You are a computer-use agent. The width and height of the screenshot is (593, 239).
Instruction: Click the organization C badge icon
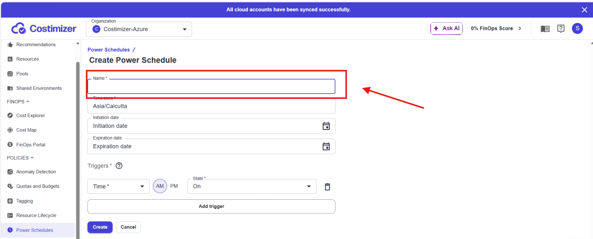tap(96, 29)
